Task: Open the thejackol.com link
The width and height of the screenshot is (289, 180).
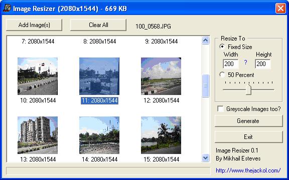Action: coord(248,170)
